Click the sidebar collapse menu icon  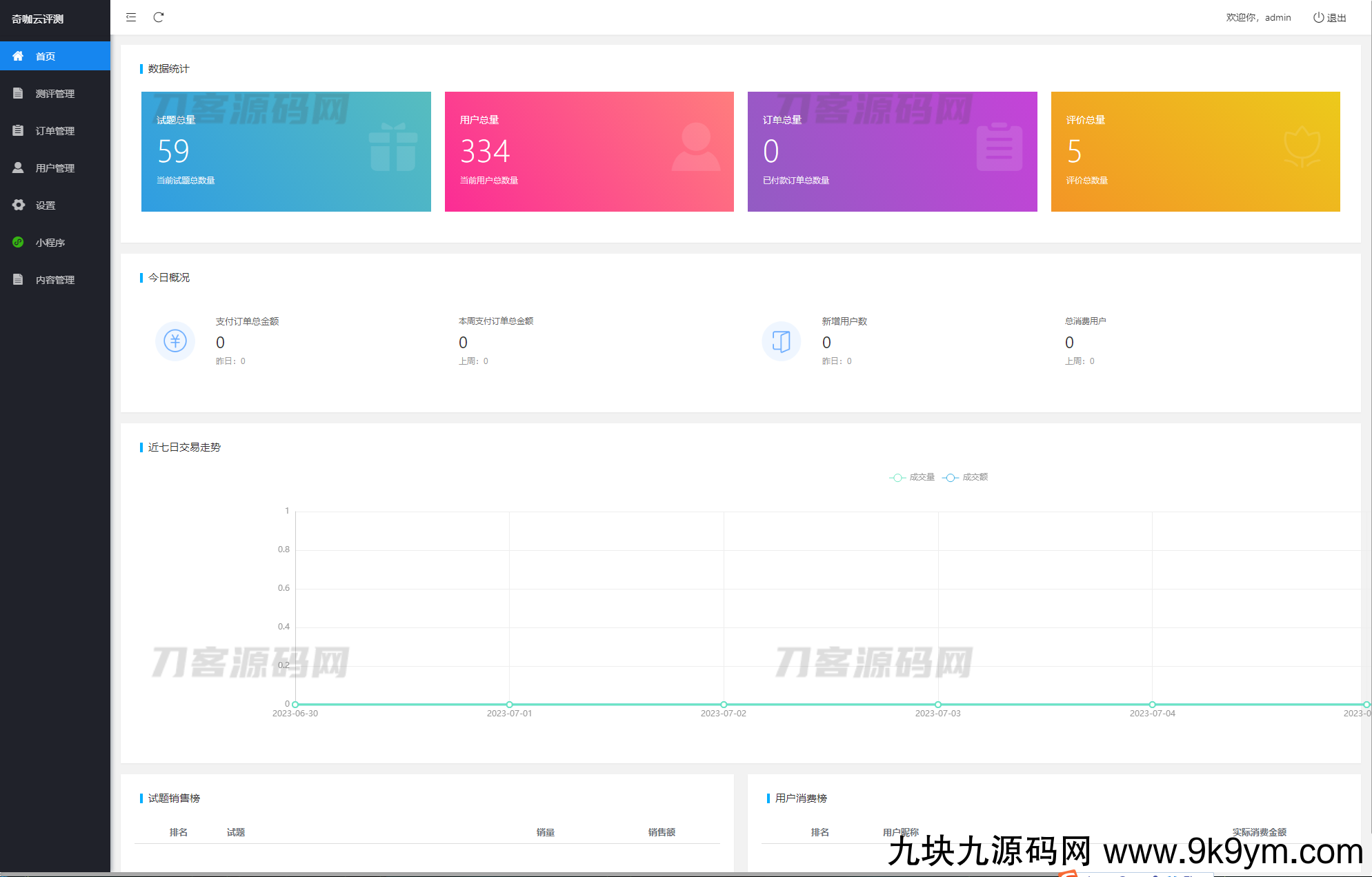click(131, 17)
